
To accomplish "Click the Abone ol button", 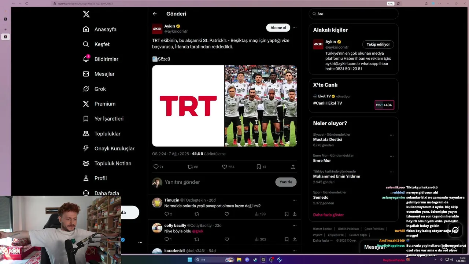I will [x=278, y=28].
